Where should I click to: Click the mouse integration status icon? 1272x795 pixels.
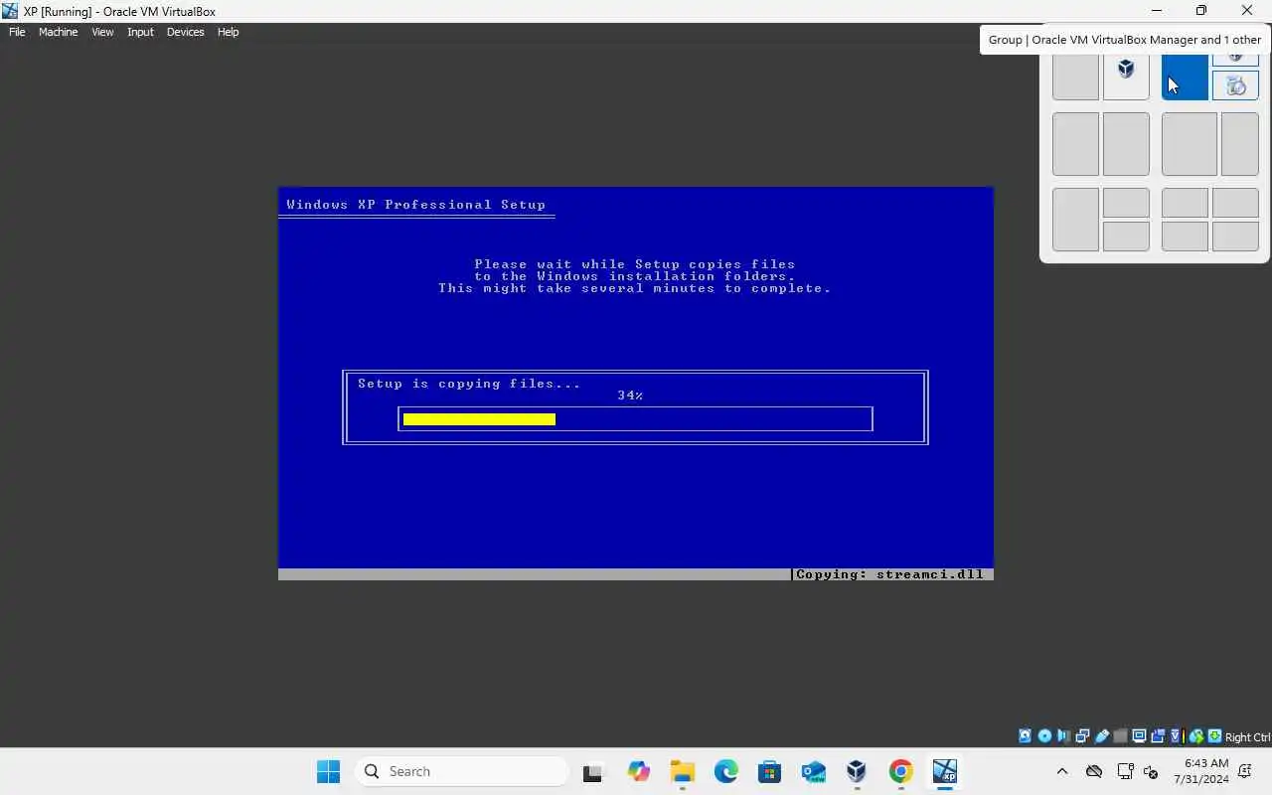click(x=1196, y=736)
